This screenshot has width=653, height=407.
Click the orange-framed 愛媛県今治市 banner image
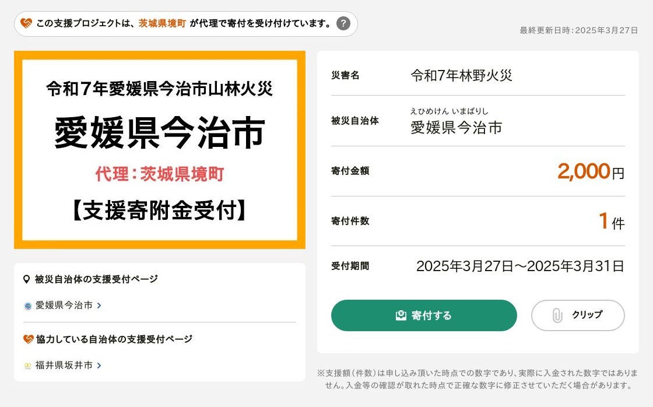tap(159, 150)
